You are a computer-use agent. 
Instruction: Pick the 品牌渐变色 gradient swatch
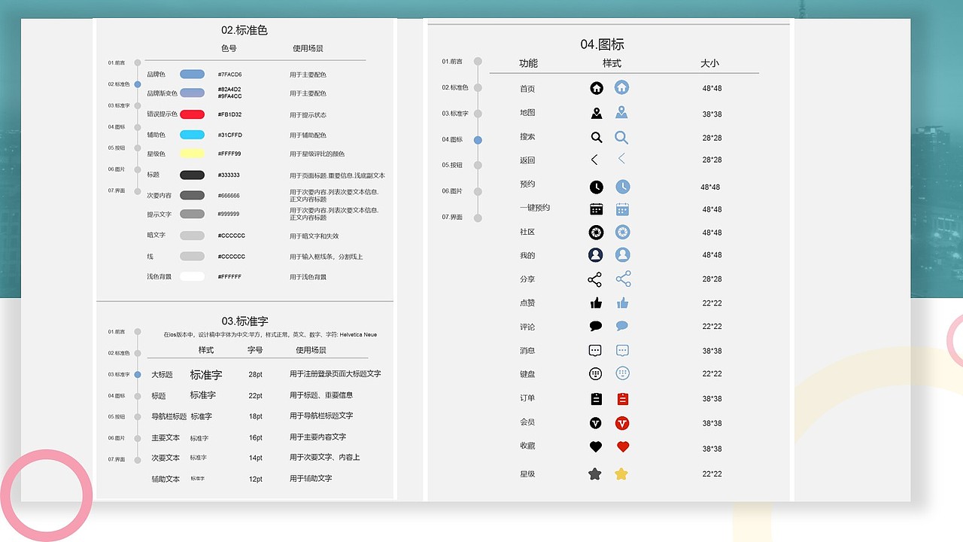[193, 93]
